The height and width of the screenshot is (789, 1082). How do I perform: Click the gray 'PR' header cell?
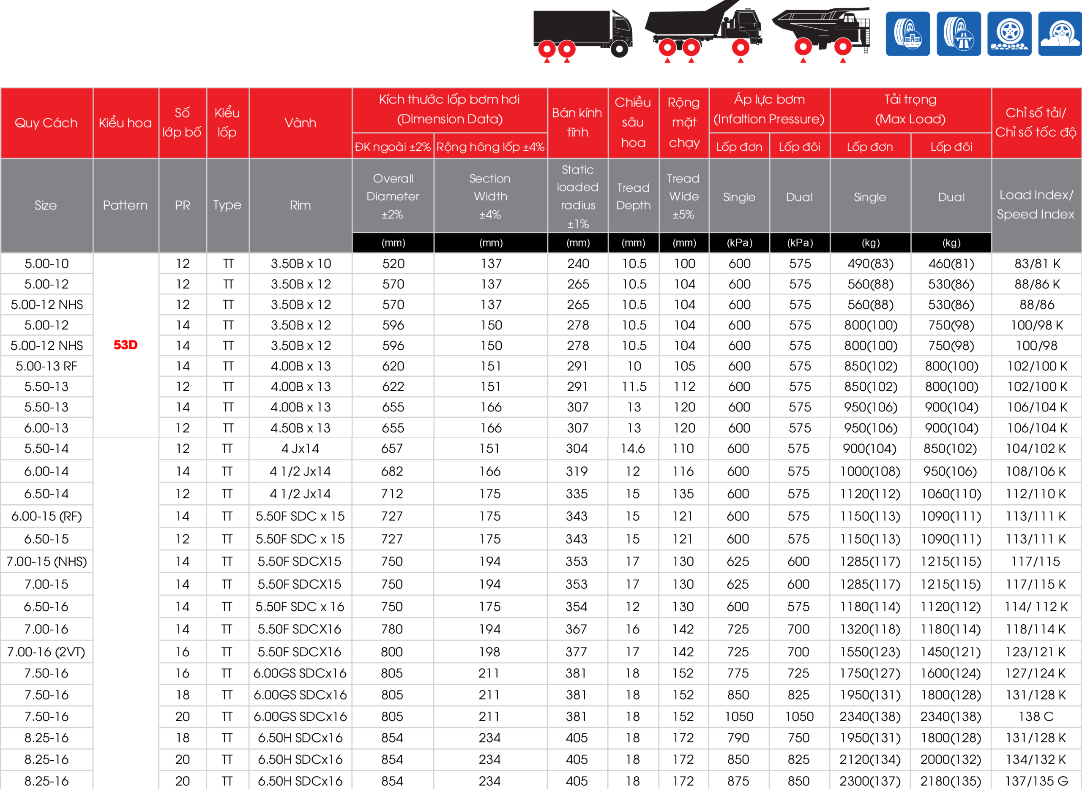(183, 205)
